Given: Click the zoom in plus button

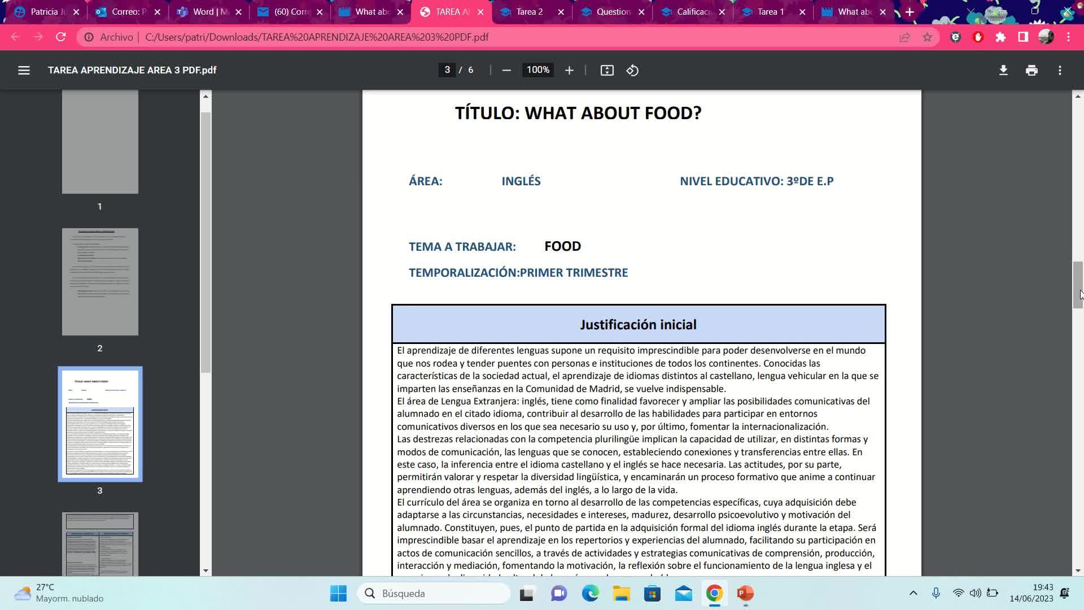Looking at the screenshot, I should 569,70.
